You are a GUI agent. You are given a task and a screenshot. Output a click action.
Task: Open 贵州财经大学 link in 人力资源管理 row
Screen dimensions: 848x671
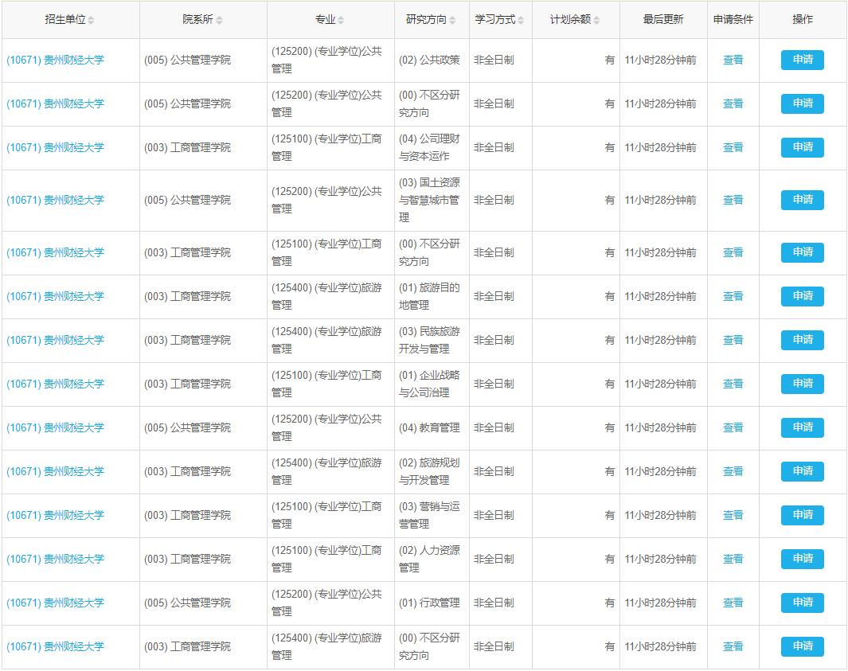click(55, 559)
